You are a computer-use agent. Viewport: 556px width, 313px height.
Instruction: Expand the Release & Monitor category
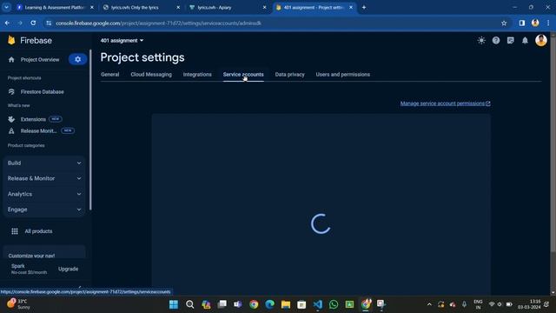pyautogui.click(x=44, y=178)
